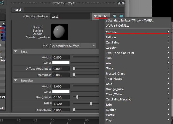
Task: Choose プリセットの編集 menu item
Action: (117, 26)
